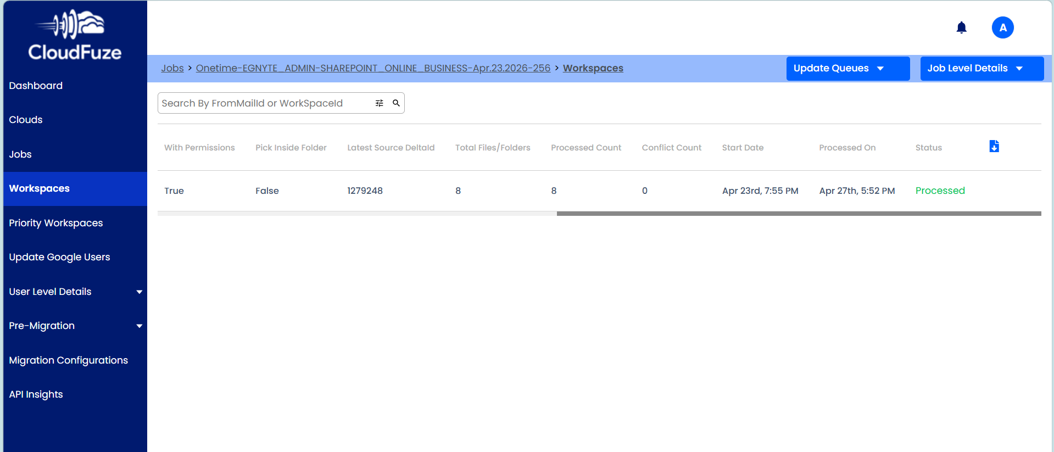
Task: Open Priority Workspaces page
Action: tap(56, 223)
